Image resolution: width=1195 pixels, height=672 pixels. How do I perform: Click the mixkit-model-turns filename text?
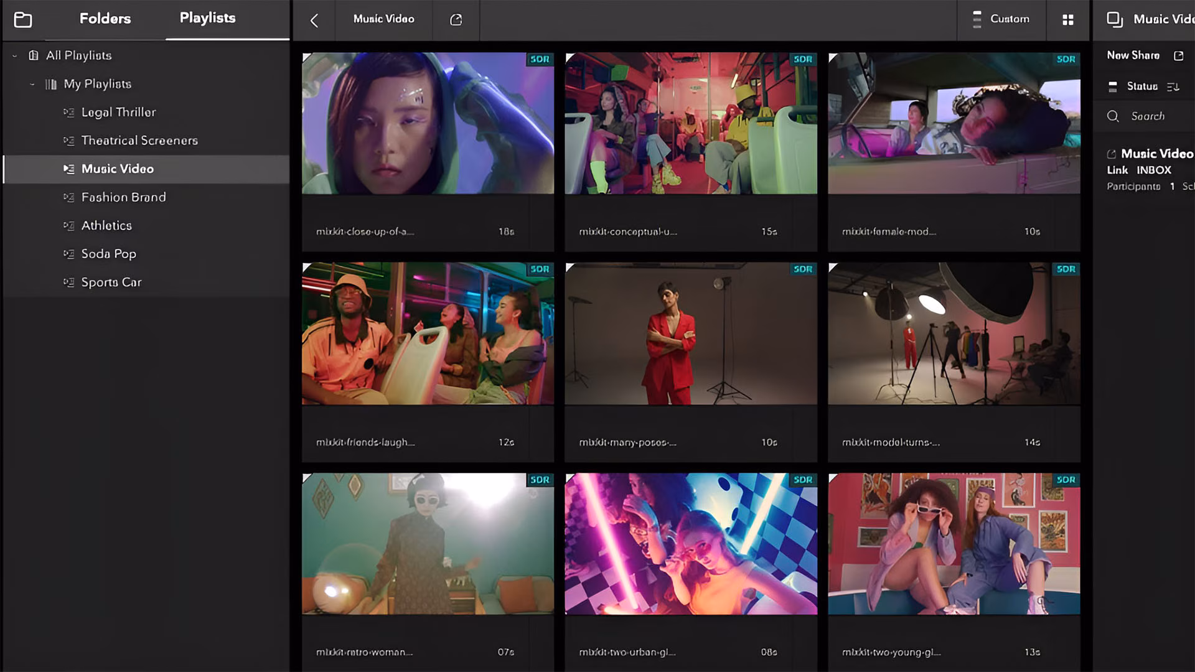pyautogui.click(x=891, y=442)
